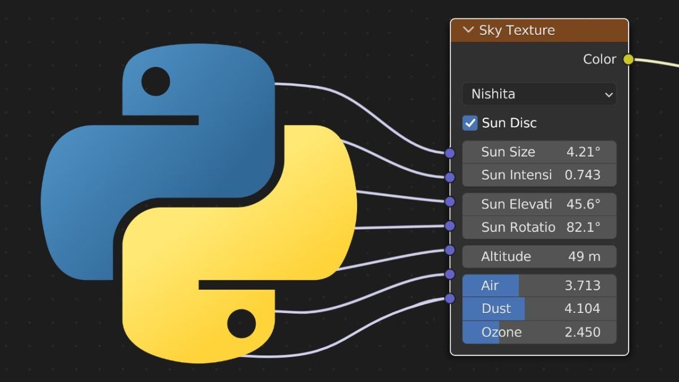Click the Sun Size input socket
The width and height of the screenshot is (679, 382).
point(450,153)
